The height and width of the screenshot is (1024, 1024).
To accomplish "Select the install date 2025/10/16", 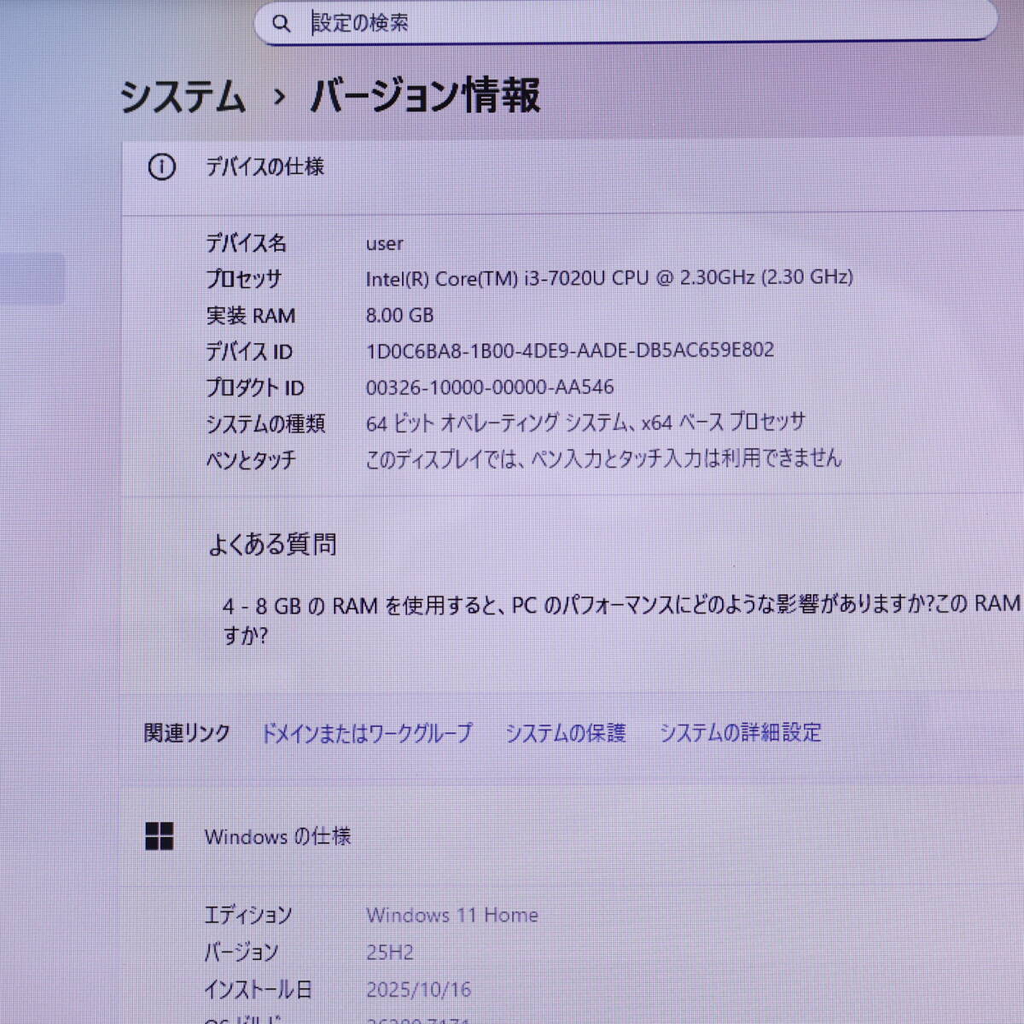I will coord(418,990).
